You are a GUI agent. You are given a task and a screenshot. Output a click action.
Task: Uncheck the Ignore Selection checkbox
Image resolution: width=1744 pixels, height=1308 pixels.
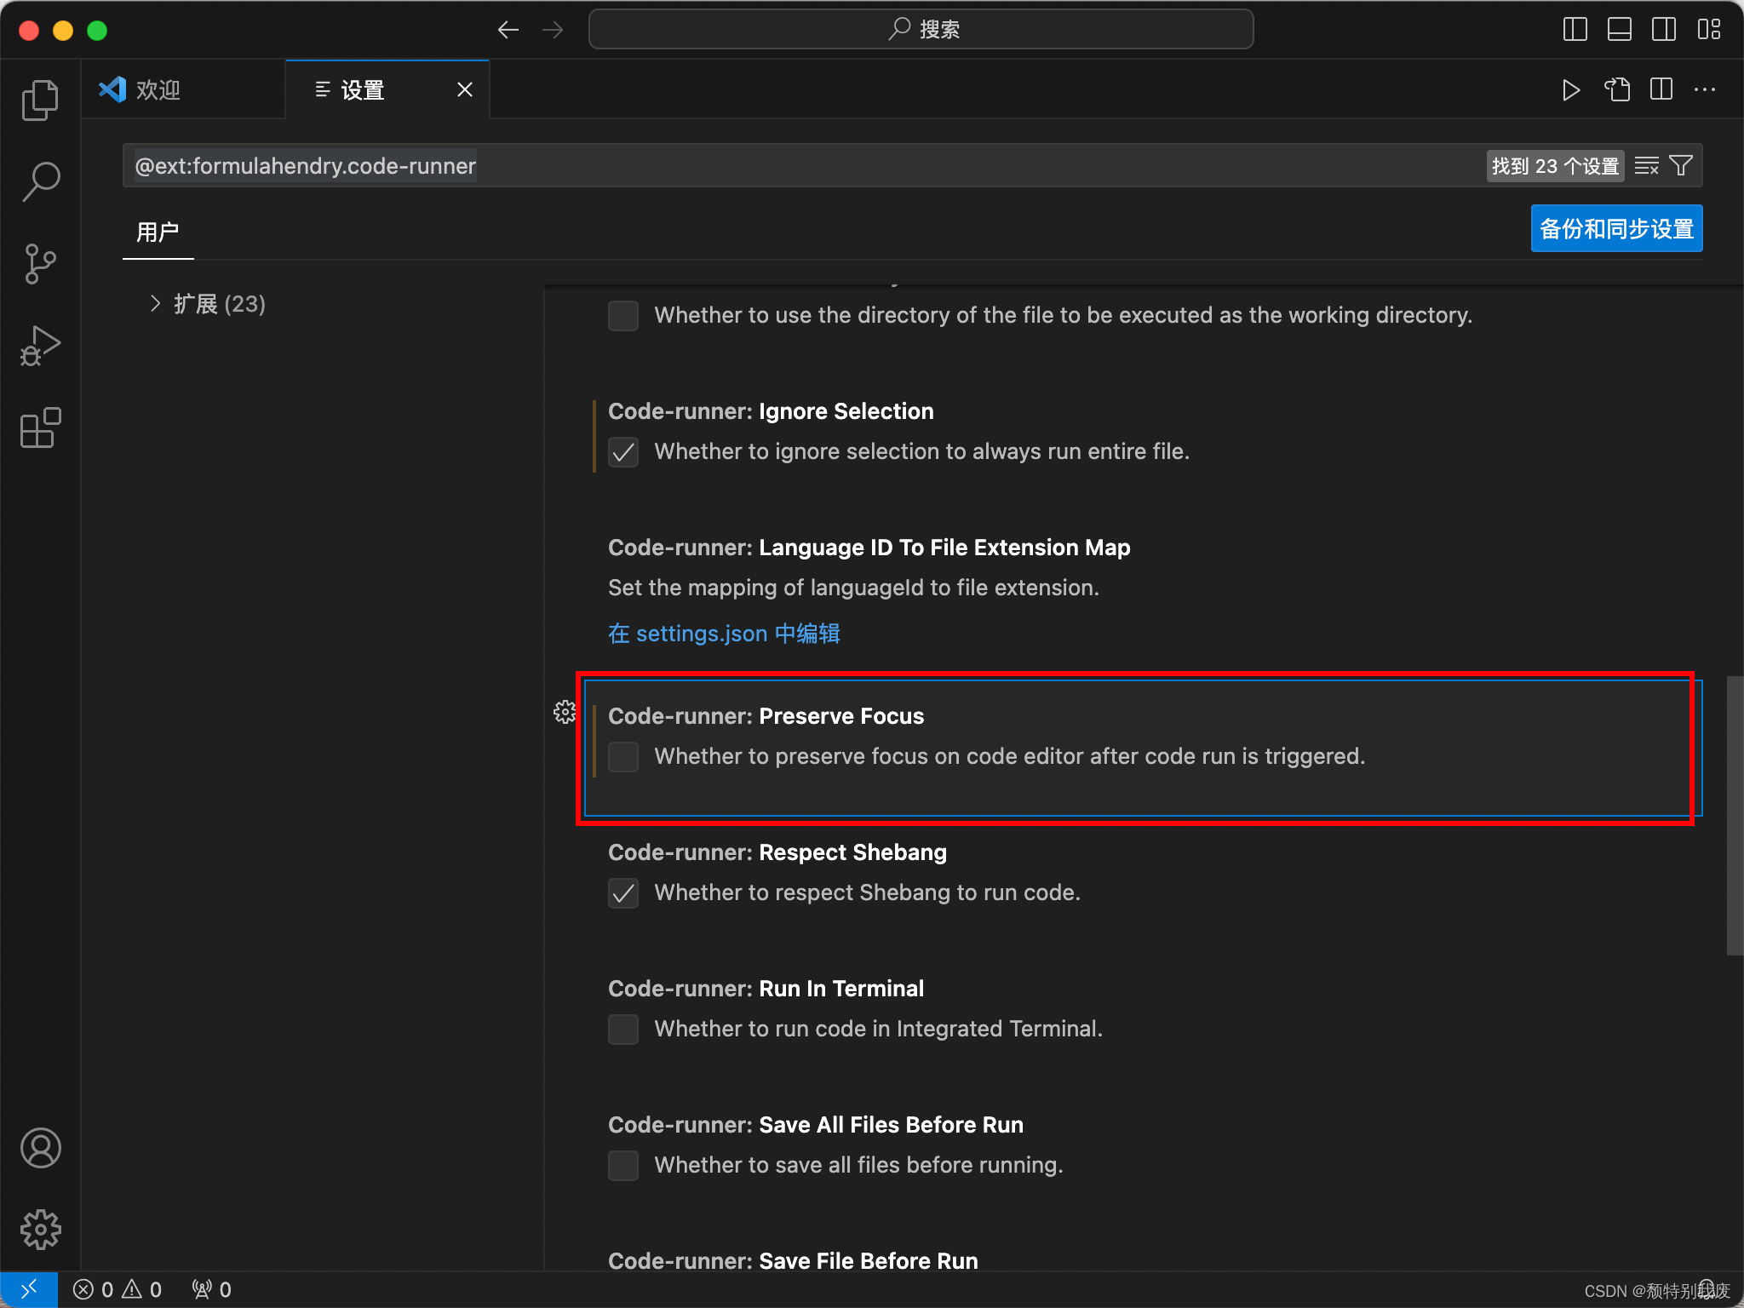[623, 451]
